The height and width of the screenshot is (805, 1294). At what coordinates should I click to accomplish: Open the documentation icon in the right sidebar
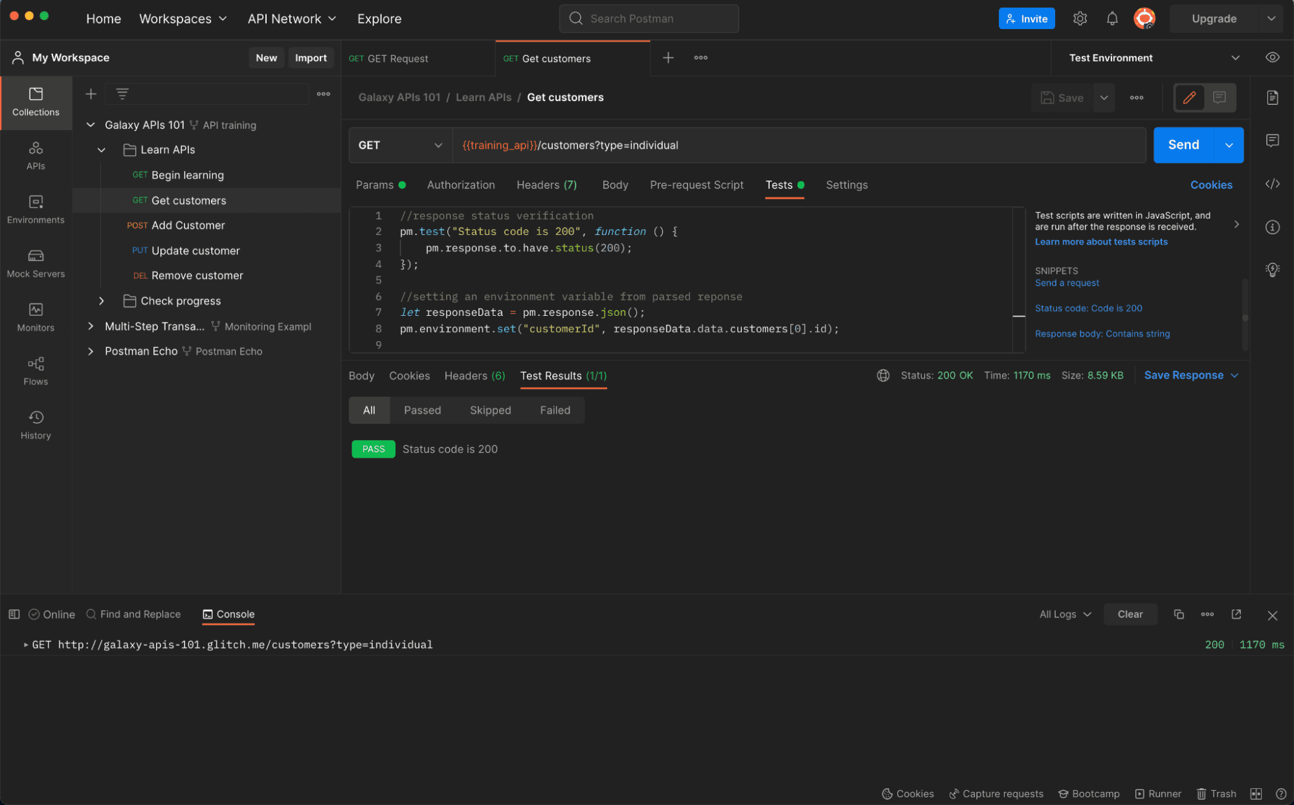pos(1272,98)
